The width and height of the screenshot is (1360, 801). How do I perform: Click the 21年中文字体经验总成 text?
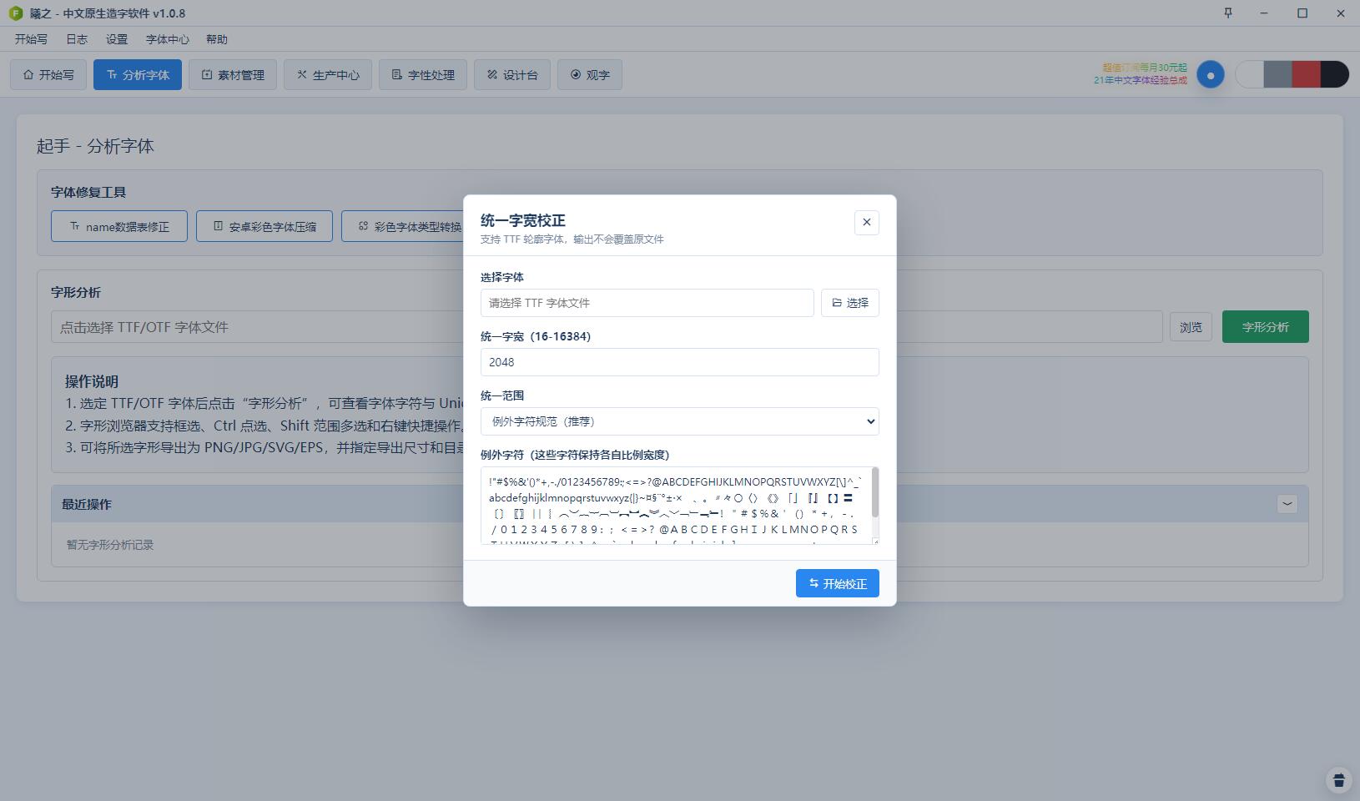tap(1141, 80)
